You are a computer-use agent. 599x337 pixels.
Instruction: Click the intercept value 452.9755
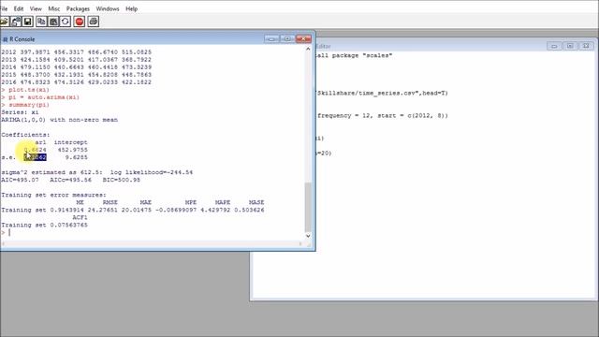pyautogui.click(x=73, y=150)
